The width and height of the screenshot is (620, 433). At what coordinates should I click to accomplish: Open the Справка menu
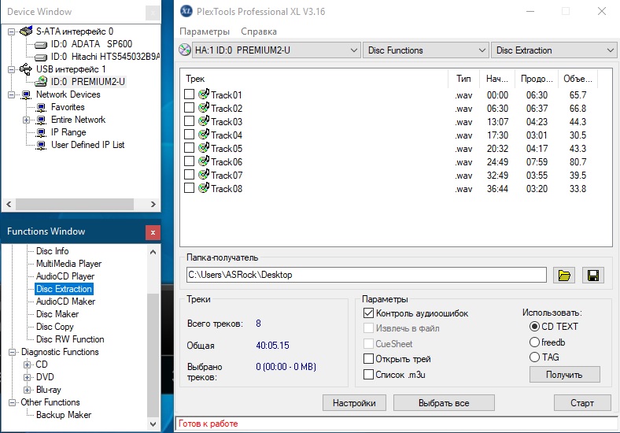(259, 31)
